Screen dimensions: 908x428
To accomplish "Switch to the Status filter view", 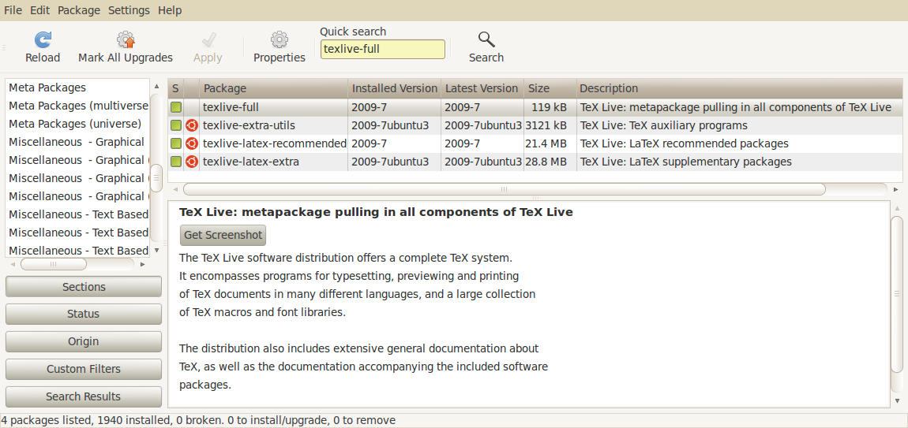I will pyautogui.click(x=84, y=314).
